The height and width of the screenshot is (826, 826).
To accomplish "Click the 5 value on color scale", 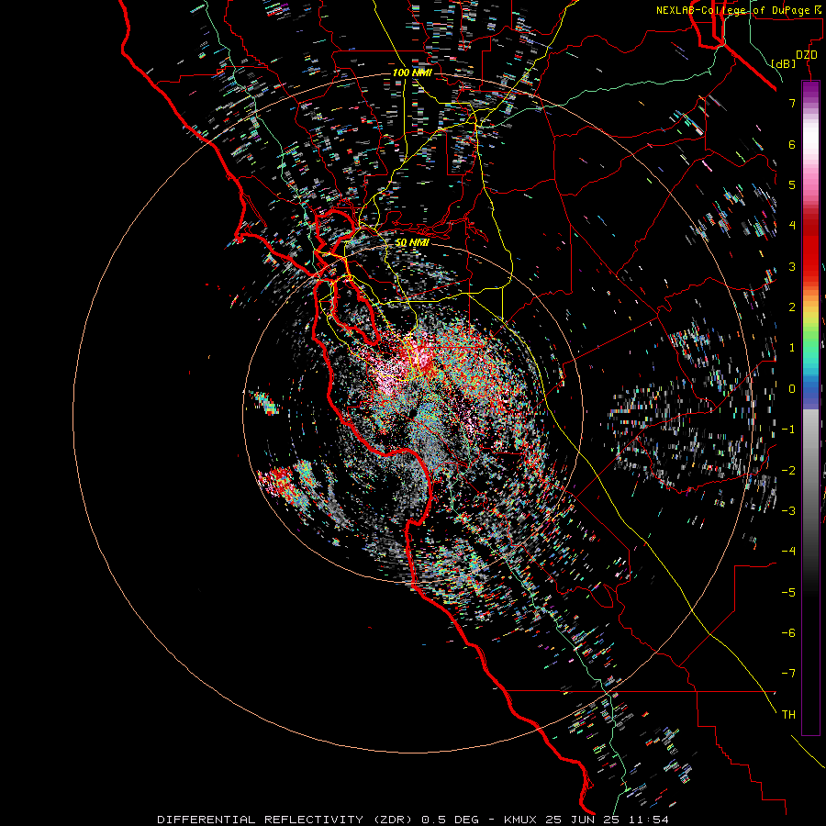I will click(x=792, y=184).
